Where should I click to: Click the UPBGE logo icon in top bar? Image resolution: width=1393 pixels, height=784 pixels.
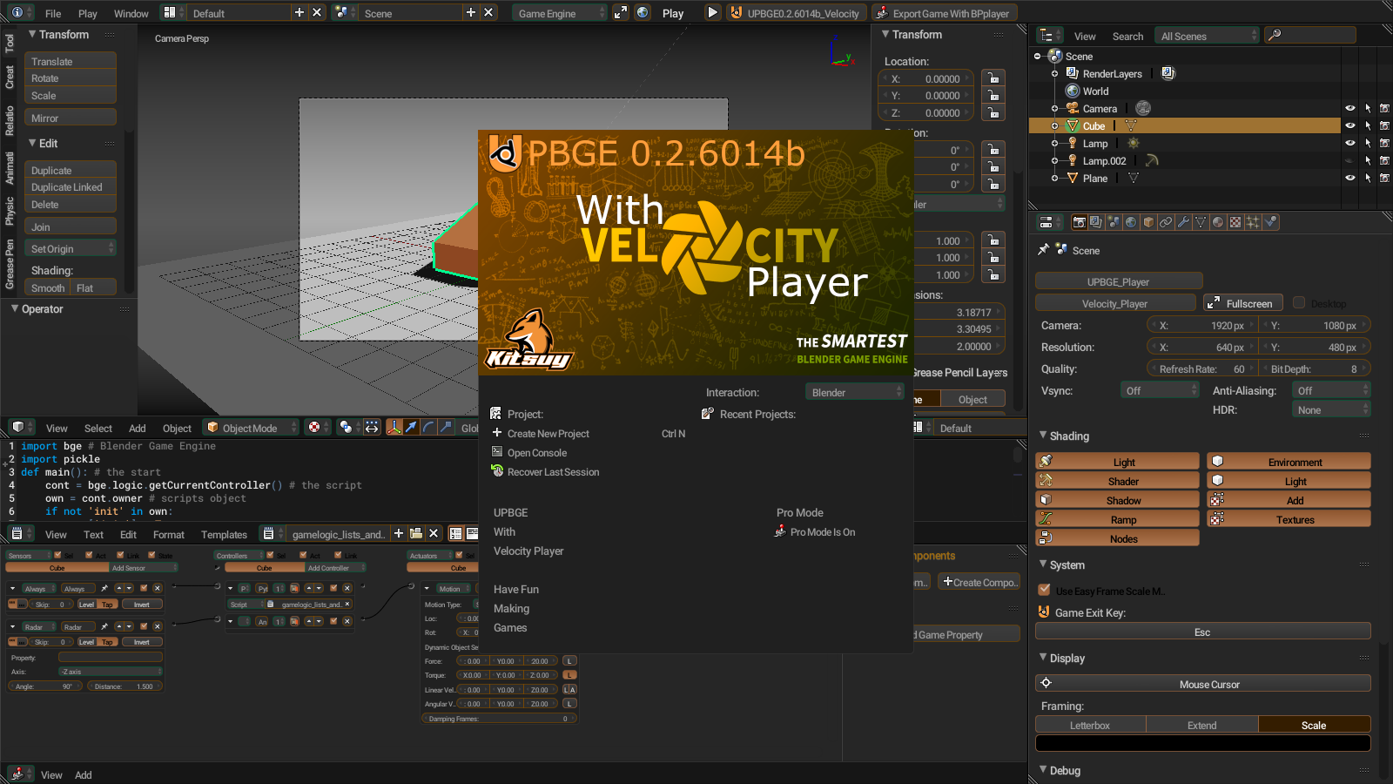point(736,12)
